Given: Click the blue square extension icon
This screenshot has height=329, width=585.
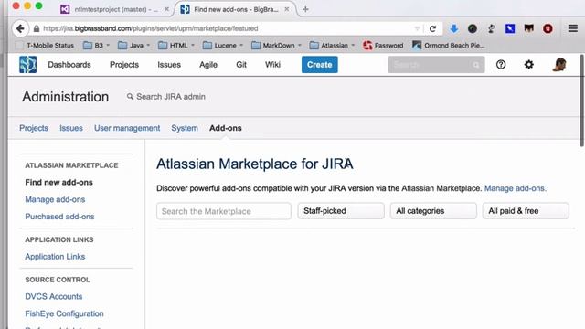Looking at the screenshot, I should click(x=510, y=28).
